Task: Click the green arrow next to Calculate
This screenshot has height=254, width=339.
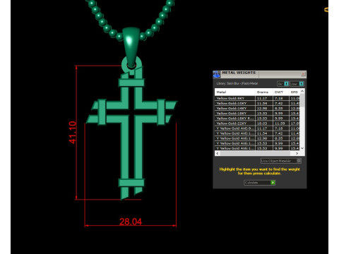Action: (273, 183)
